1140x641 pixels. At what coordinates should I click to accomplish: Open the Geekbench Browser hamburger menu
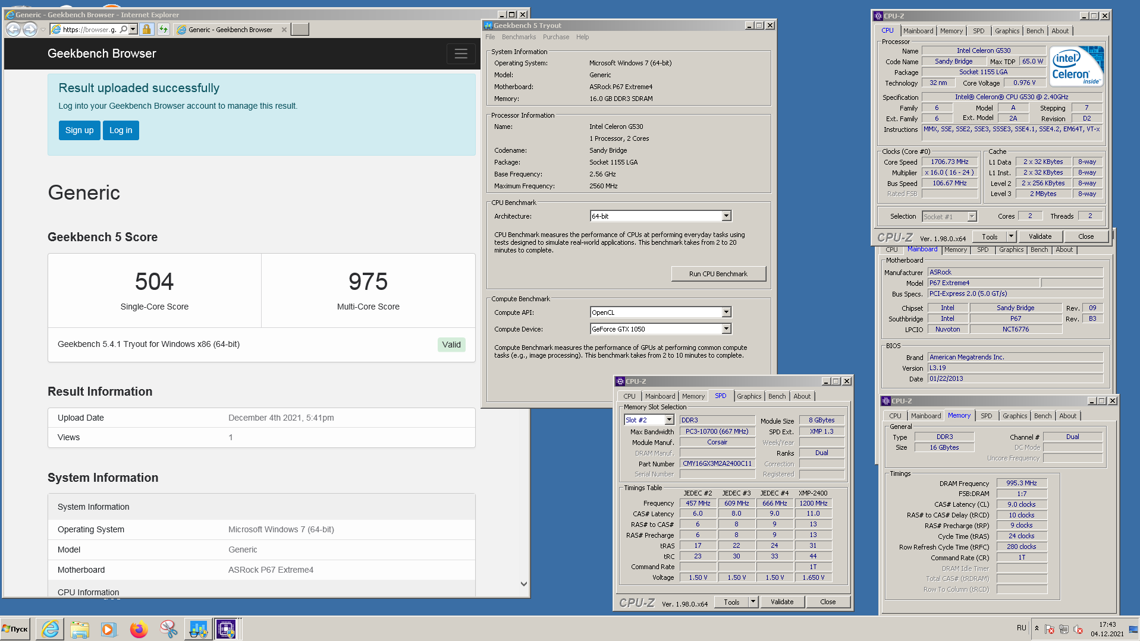click(x=461, y=53)
